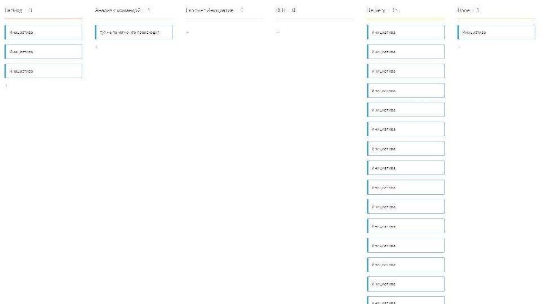The width and height of the screenshot is (541, 304).
Task: Click plus under Анализ с командой column
Action: pos(97,47)
